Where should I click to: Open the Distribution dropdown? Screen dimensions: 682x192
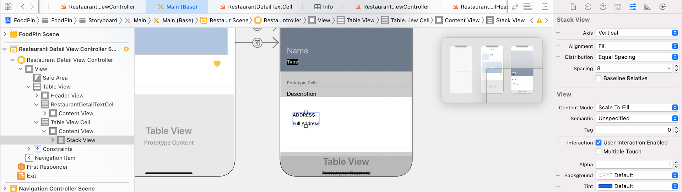point(637,57)
